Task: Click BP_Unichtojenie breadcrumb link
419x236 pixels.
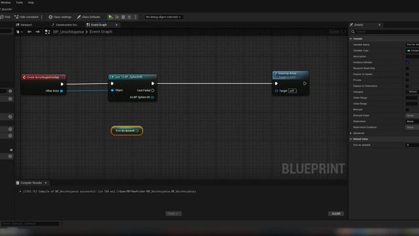Action: [x=68, y=32]
